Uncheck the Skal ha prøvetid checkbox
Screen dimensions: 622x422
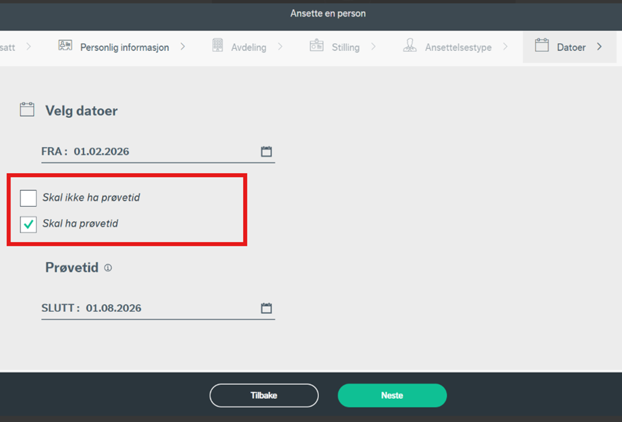tap(28, 225)
